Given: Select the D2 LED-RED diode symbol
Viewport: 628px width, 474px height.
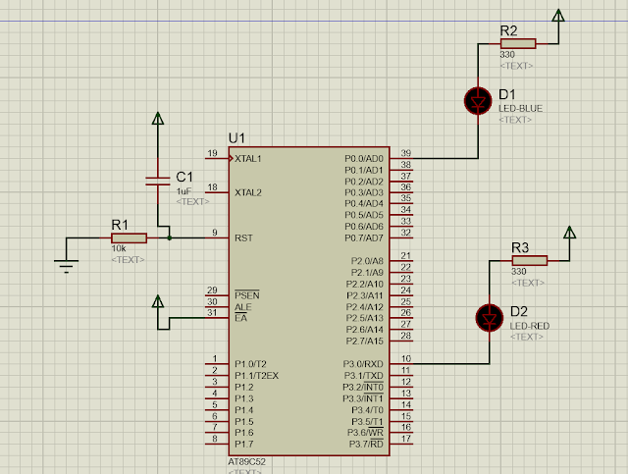Looking at the screenshot, I should click(490, 318).
